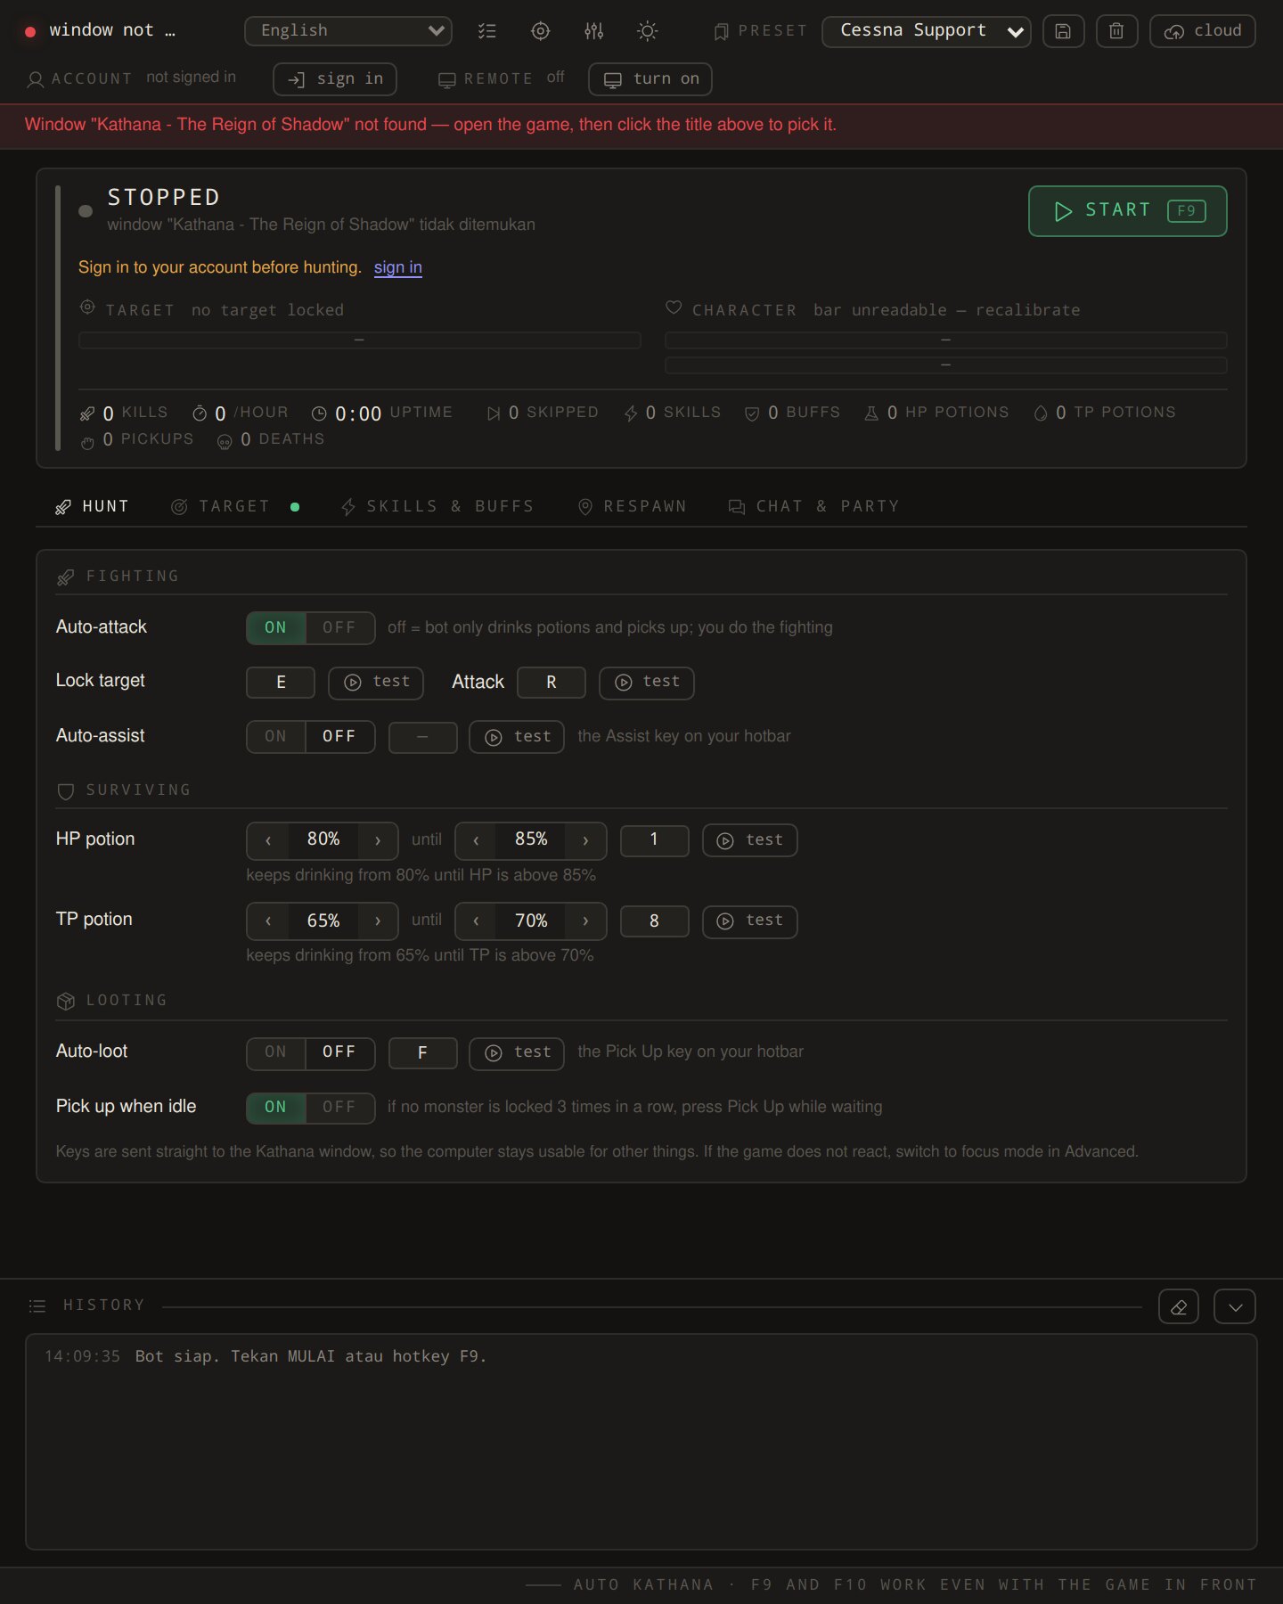1283x1604 pixels.
Task: Go to the Respawn tab
Action: [633, 507]
